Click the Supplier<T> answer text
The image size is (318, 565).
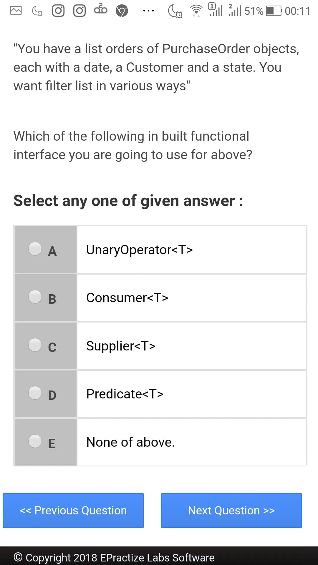click(x=121, y=346)
